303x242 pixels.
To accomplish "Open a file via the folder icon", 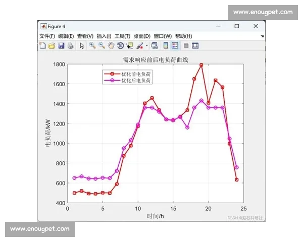I will (52, 46).
